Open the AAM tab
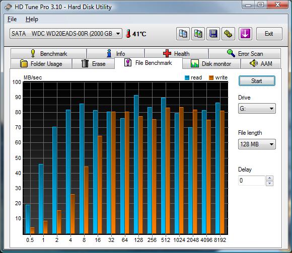This screenshot has height=253, width=292. tap(261, 63)
